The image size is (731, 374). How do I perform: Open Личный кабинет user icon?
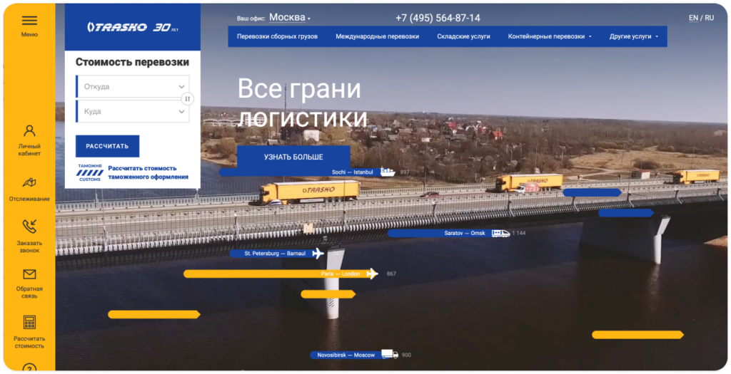[29, 130]
